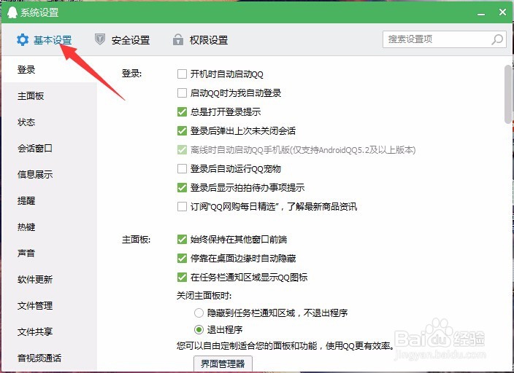Uncheck 登录后显示拍拍待办事项提示
The height and width of the screenshot is (373, 514).
[182, 188]
